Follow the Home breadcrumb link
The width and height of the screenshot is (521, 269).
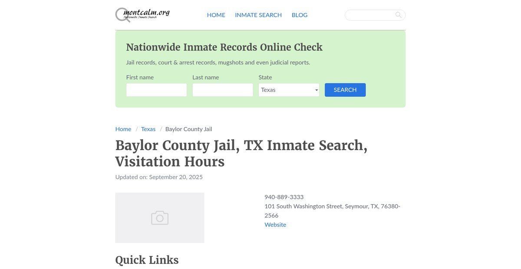click(123, 129)
